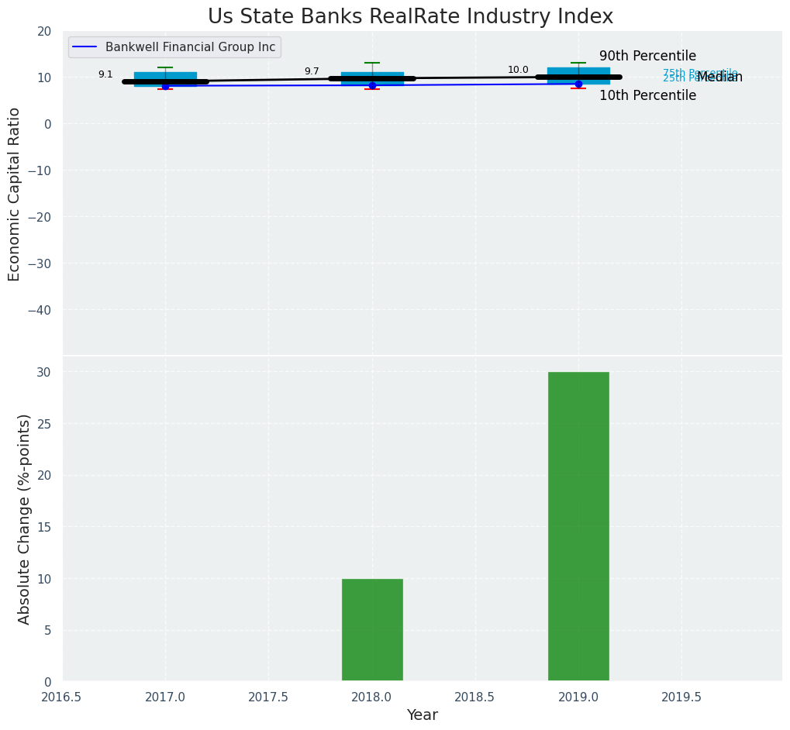
Task: Click the blue data point at 2019
Action: [x=578, y=84]
